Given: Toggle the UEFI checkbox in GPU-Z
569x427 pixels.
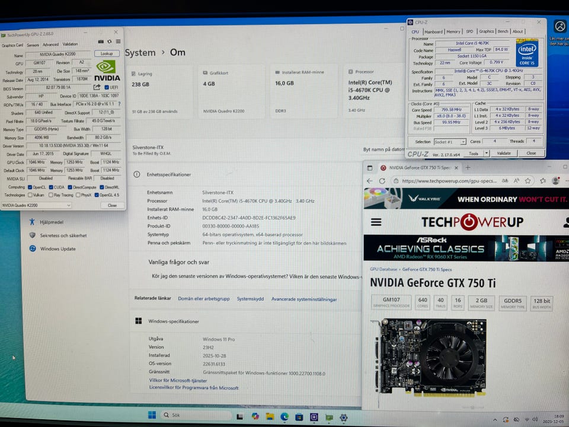Looking at the screenshot, I should click(107, 87).
